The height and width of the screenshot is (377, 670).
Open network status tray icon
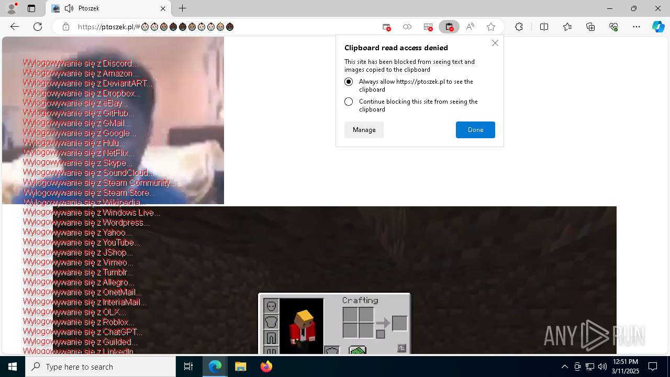coord(590,367)
